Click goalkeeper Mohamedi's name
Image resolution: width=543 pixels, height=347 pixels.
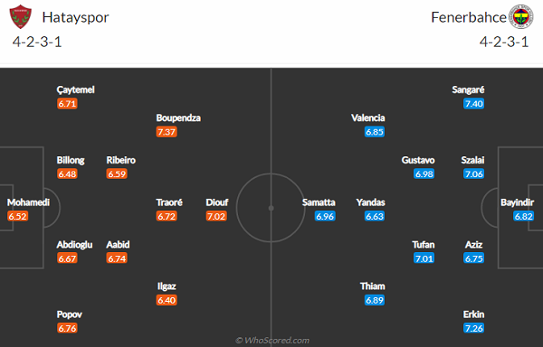coord(28,202)
